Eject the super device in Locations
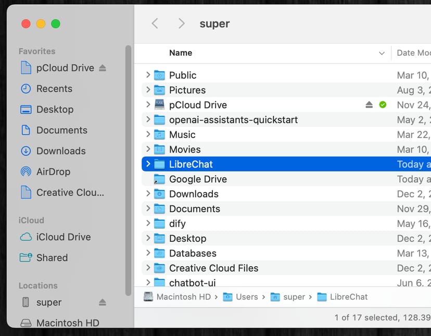 click(x=103, y=303)
